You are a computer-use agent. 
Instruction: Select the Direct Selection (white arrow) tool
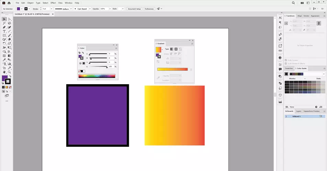(x=9, y=19)
